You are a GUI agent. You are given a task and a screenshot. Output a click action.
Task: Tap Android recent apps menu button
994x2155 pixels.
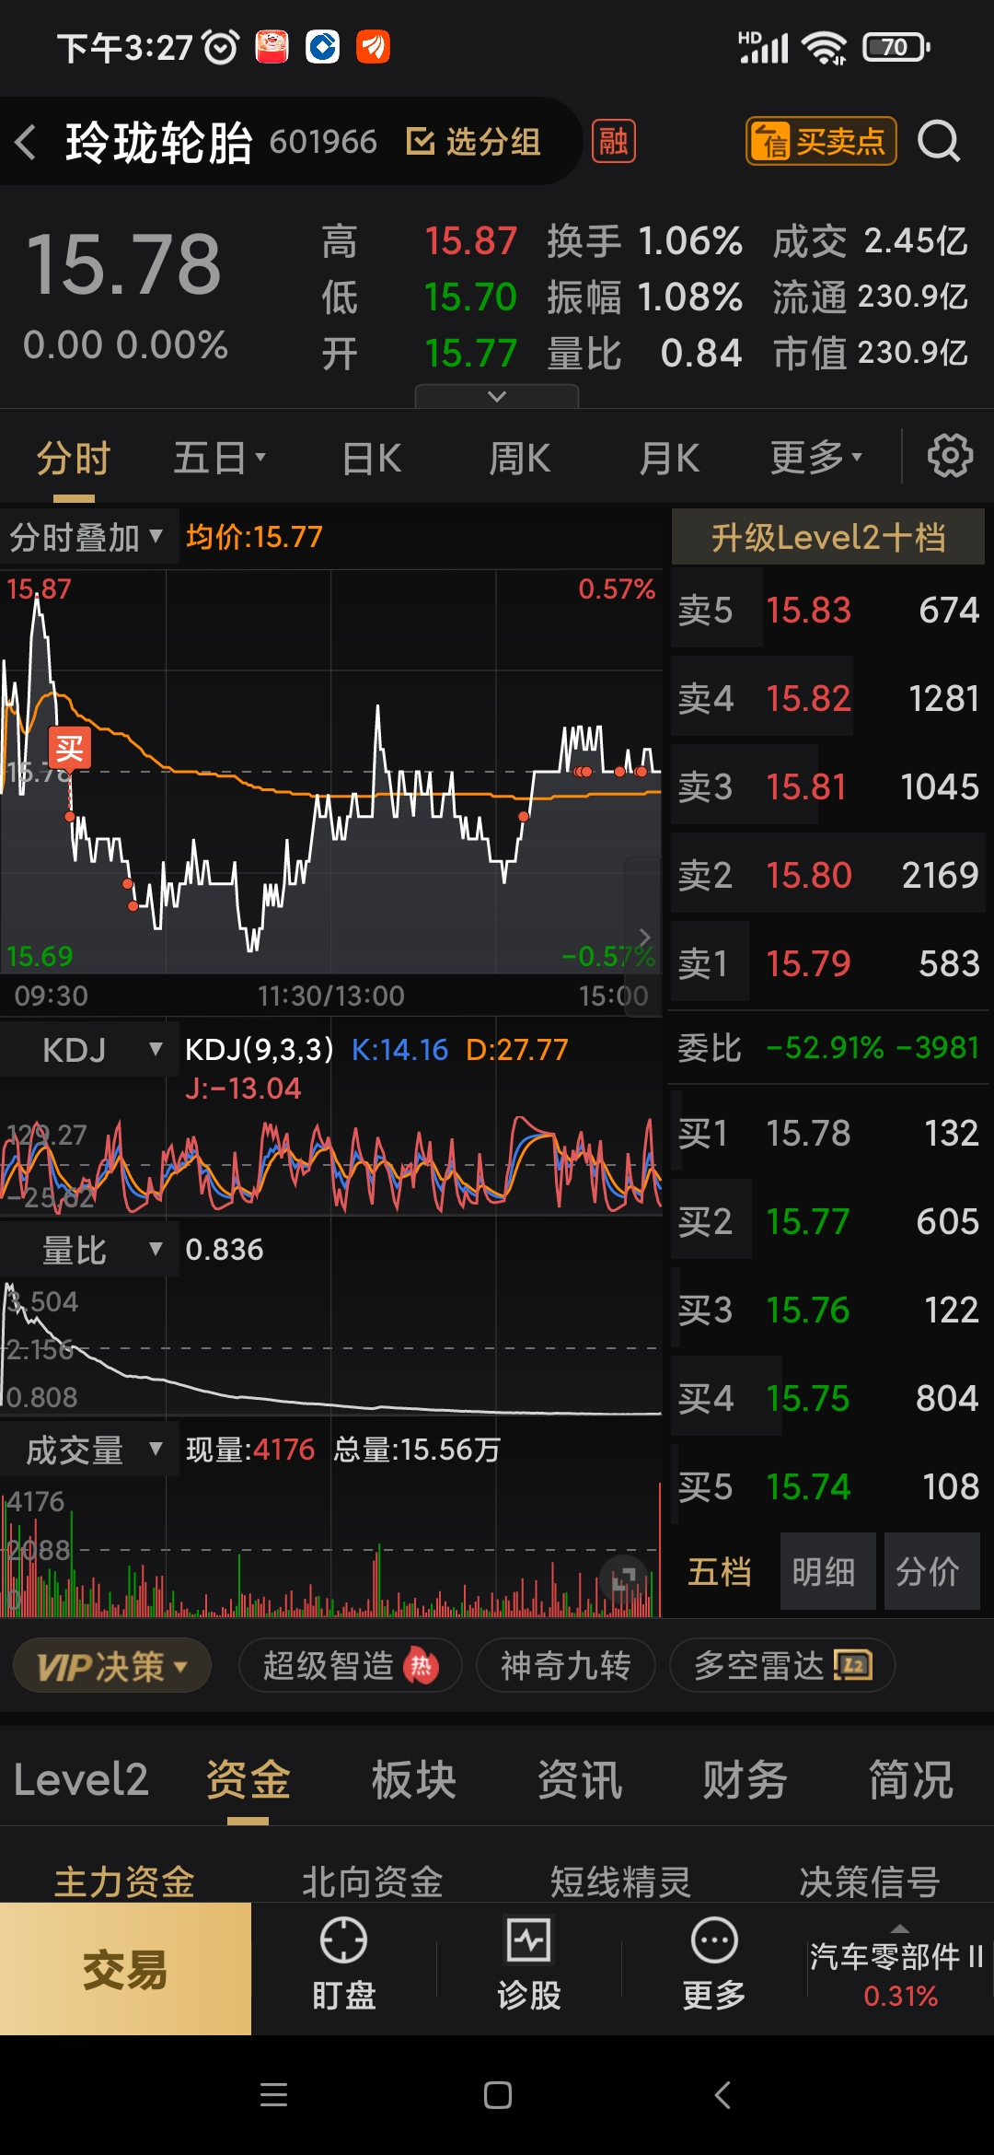tap(273, 2096)
